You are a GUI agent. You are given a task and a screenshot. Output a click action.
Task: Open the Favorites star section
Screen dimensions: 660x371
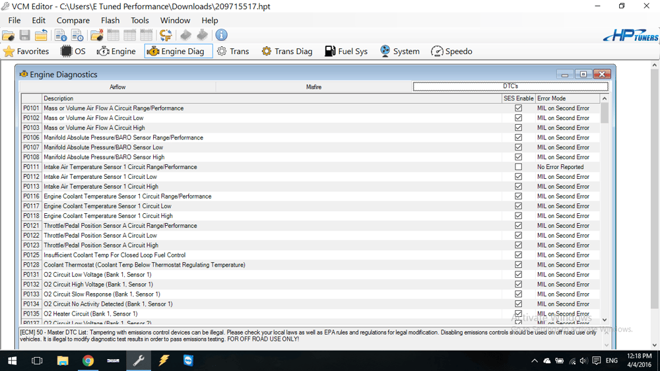[26, 51]
